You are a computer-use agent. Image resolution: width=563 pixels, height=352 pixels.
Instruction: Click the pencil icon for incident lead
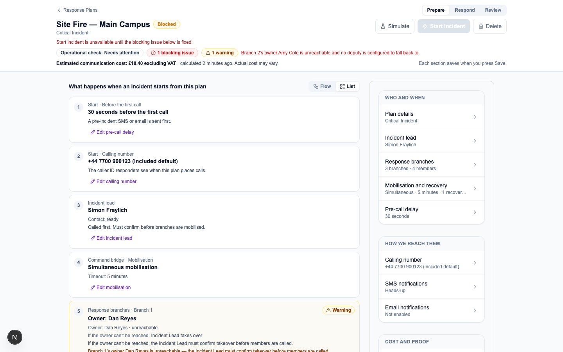(x=93, y=238)
